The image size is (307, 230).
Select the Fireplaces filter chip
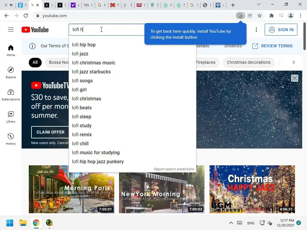point(207,62)
